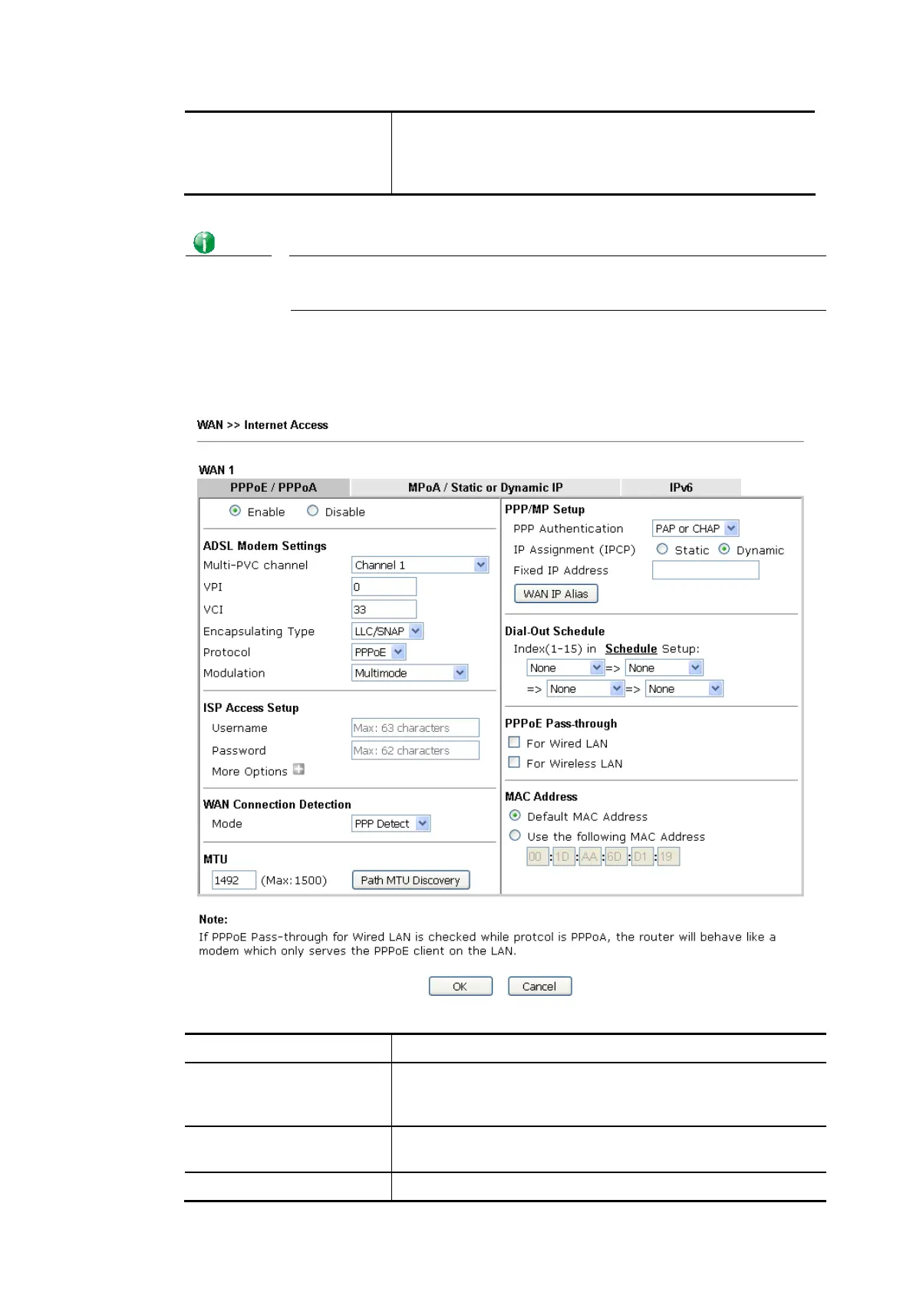Click the VPI input field
913x1292 pixels.
pyautogui.click(x=384, y=587)
